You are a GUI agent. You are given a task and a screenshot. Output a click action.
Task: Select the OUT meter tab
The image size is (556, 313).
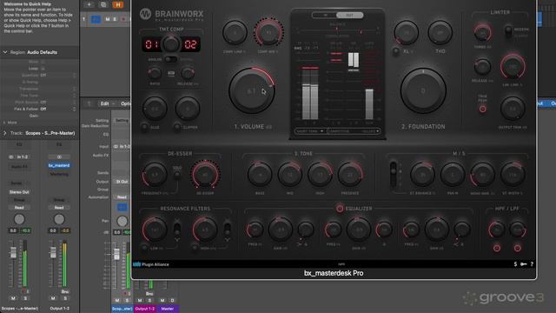(349, 15)
